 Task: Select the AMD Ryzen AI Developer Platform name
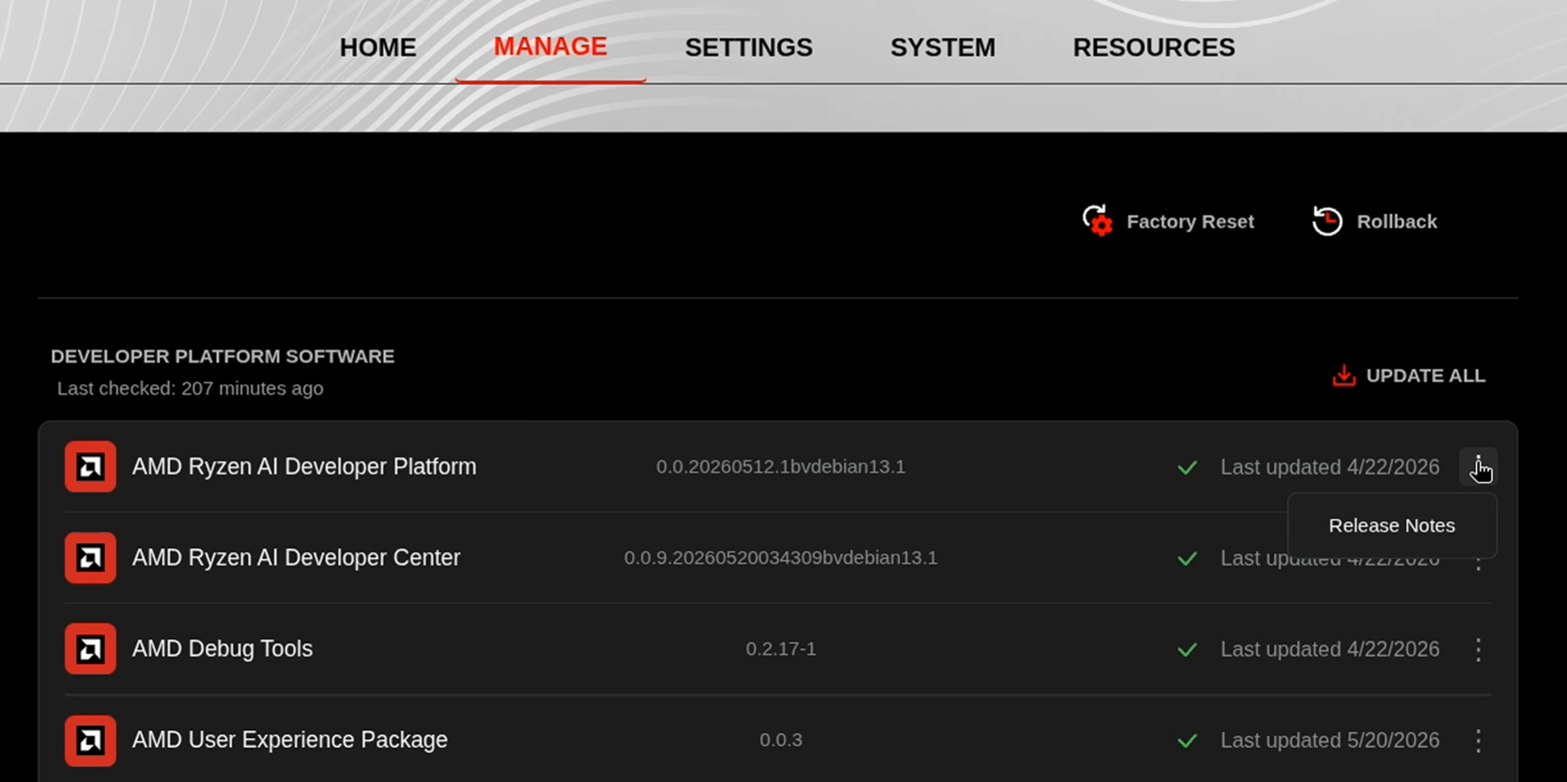[x=304, y=466]
